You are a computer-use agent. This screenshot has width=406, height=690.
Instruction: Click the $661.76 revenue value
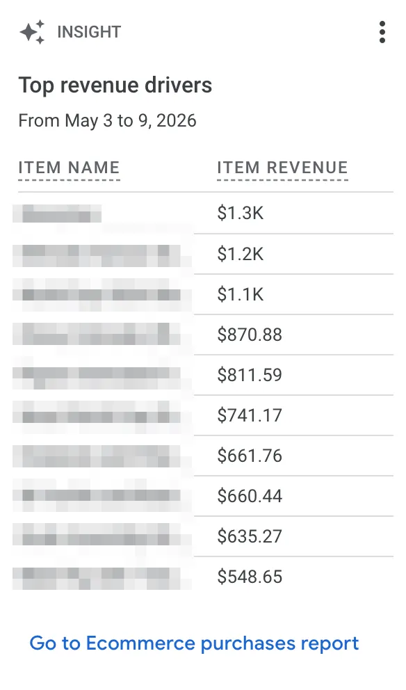click(x=250, y=456)
